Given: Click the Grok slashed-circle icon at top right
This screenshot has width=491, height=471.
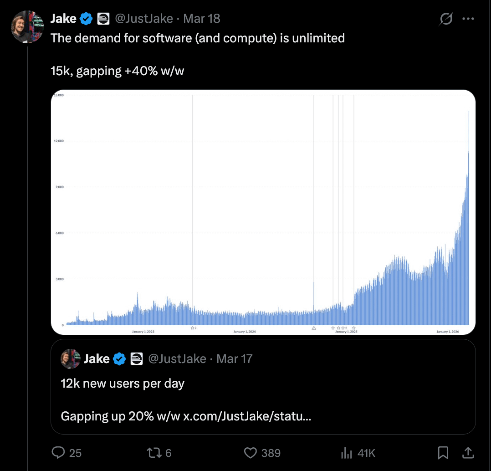Looking at the screenshot, I should point(446,19).
